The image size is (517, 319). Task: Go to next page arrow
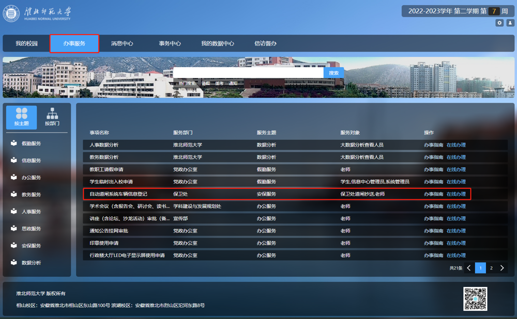502,268
